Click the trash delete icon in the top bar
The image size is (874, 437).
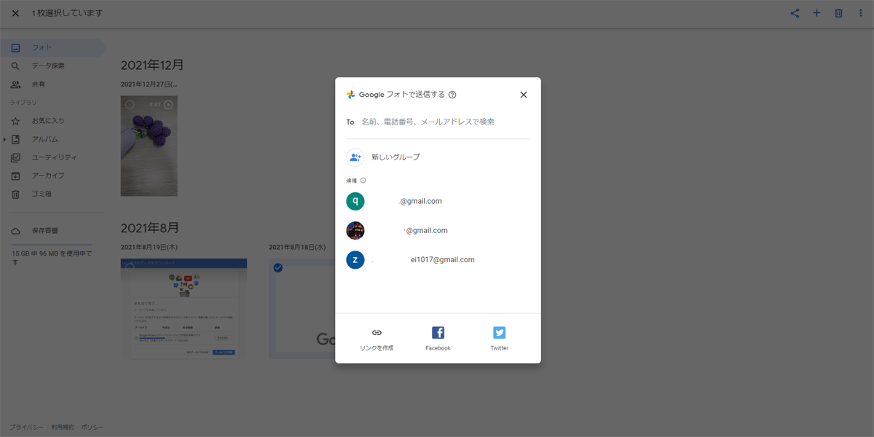click(x=838, y=13)
